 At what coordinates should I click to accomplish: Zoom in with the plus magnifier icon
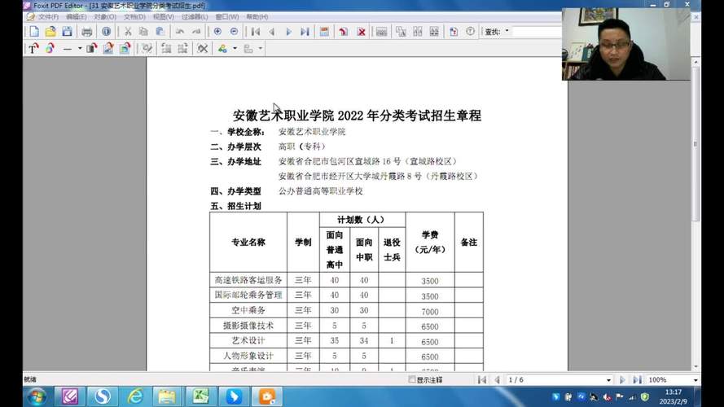217,32
